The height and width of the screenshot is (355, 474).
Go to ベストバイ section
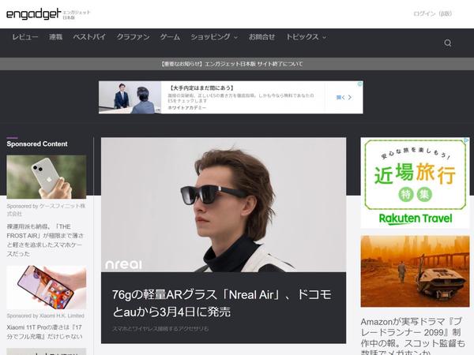pos(89,37)
